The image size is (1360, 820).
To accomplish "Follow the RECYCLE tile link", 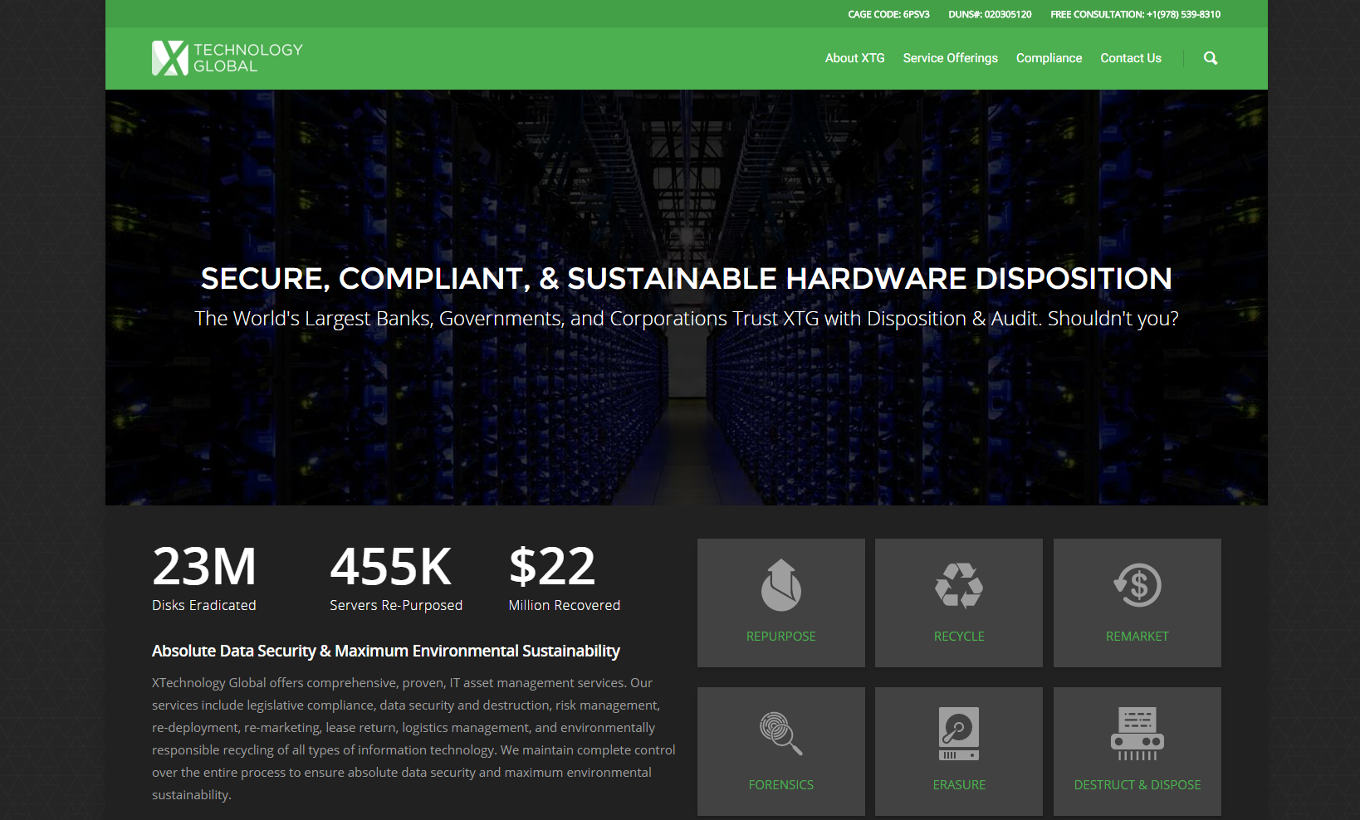I will pyautogui.click(x=959, y=636).
